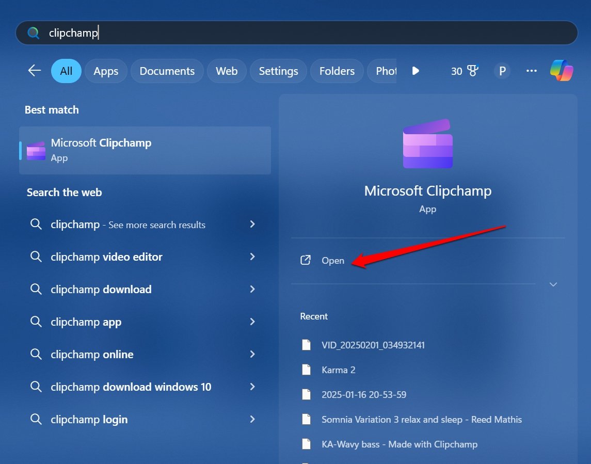The height and width of the screenshot is (464, 591).
Task: Open the three-dot more options menu
Action: [x=532, y=71]
